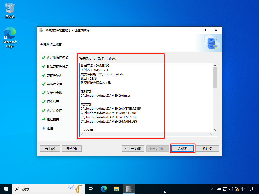The image size is (259, 194).
Task: Click the green check beside 创建数据库模板
Action: tap(44, 57)
